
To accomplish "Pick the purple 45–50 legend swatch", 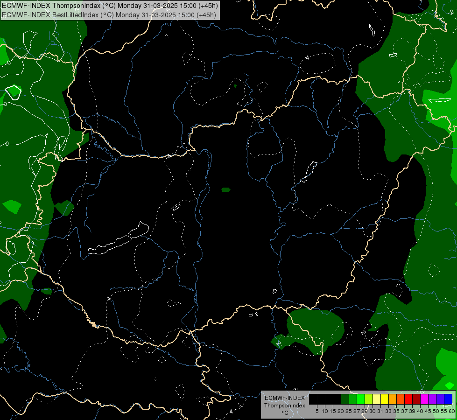I will pos(432,399).
